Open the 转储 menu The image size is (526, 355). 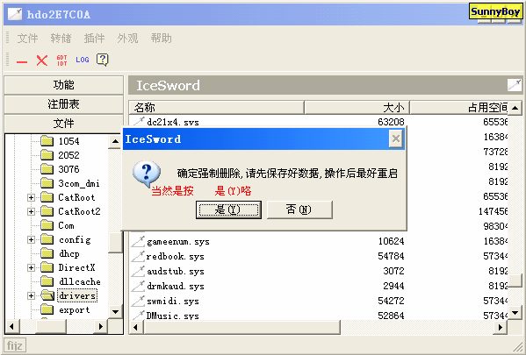[x=61, y=39]
